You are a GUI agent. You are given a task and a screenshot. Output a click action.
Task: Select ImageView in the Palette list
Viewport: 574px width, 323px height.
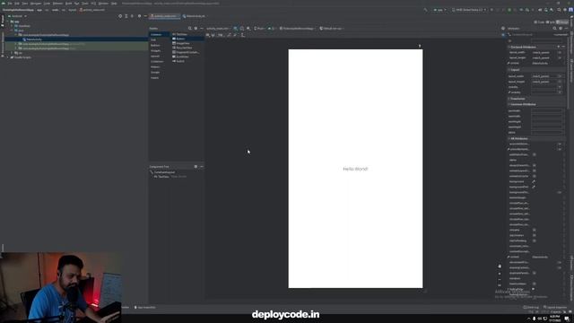pyautogui.click(x=182, y=43)
